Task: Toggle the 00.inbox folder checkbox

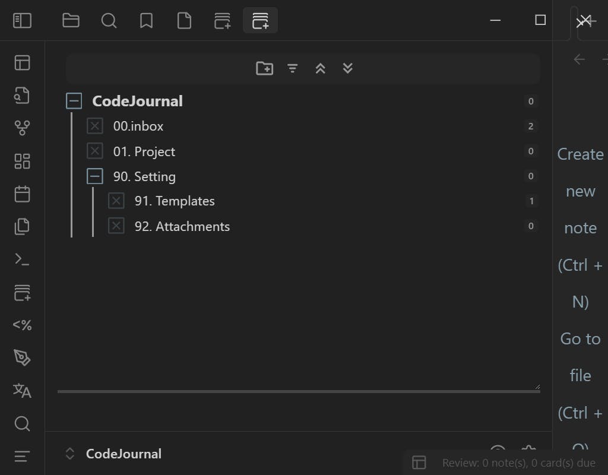Action: tap(95, 126)
